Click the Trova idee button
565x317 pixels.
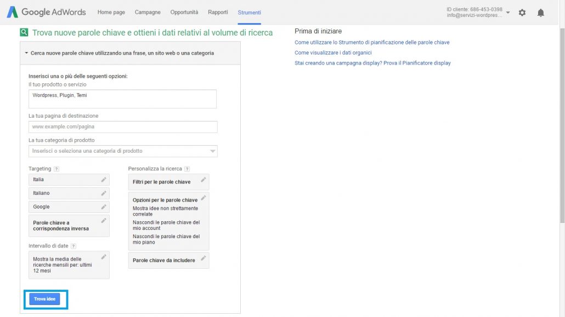[44, 299]
